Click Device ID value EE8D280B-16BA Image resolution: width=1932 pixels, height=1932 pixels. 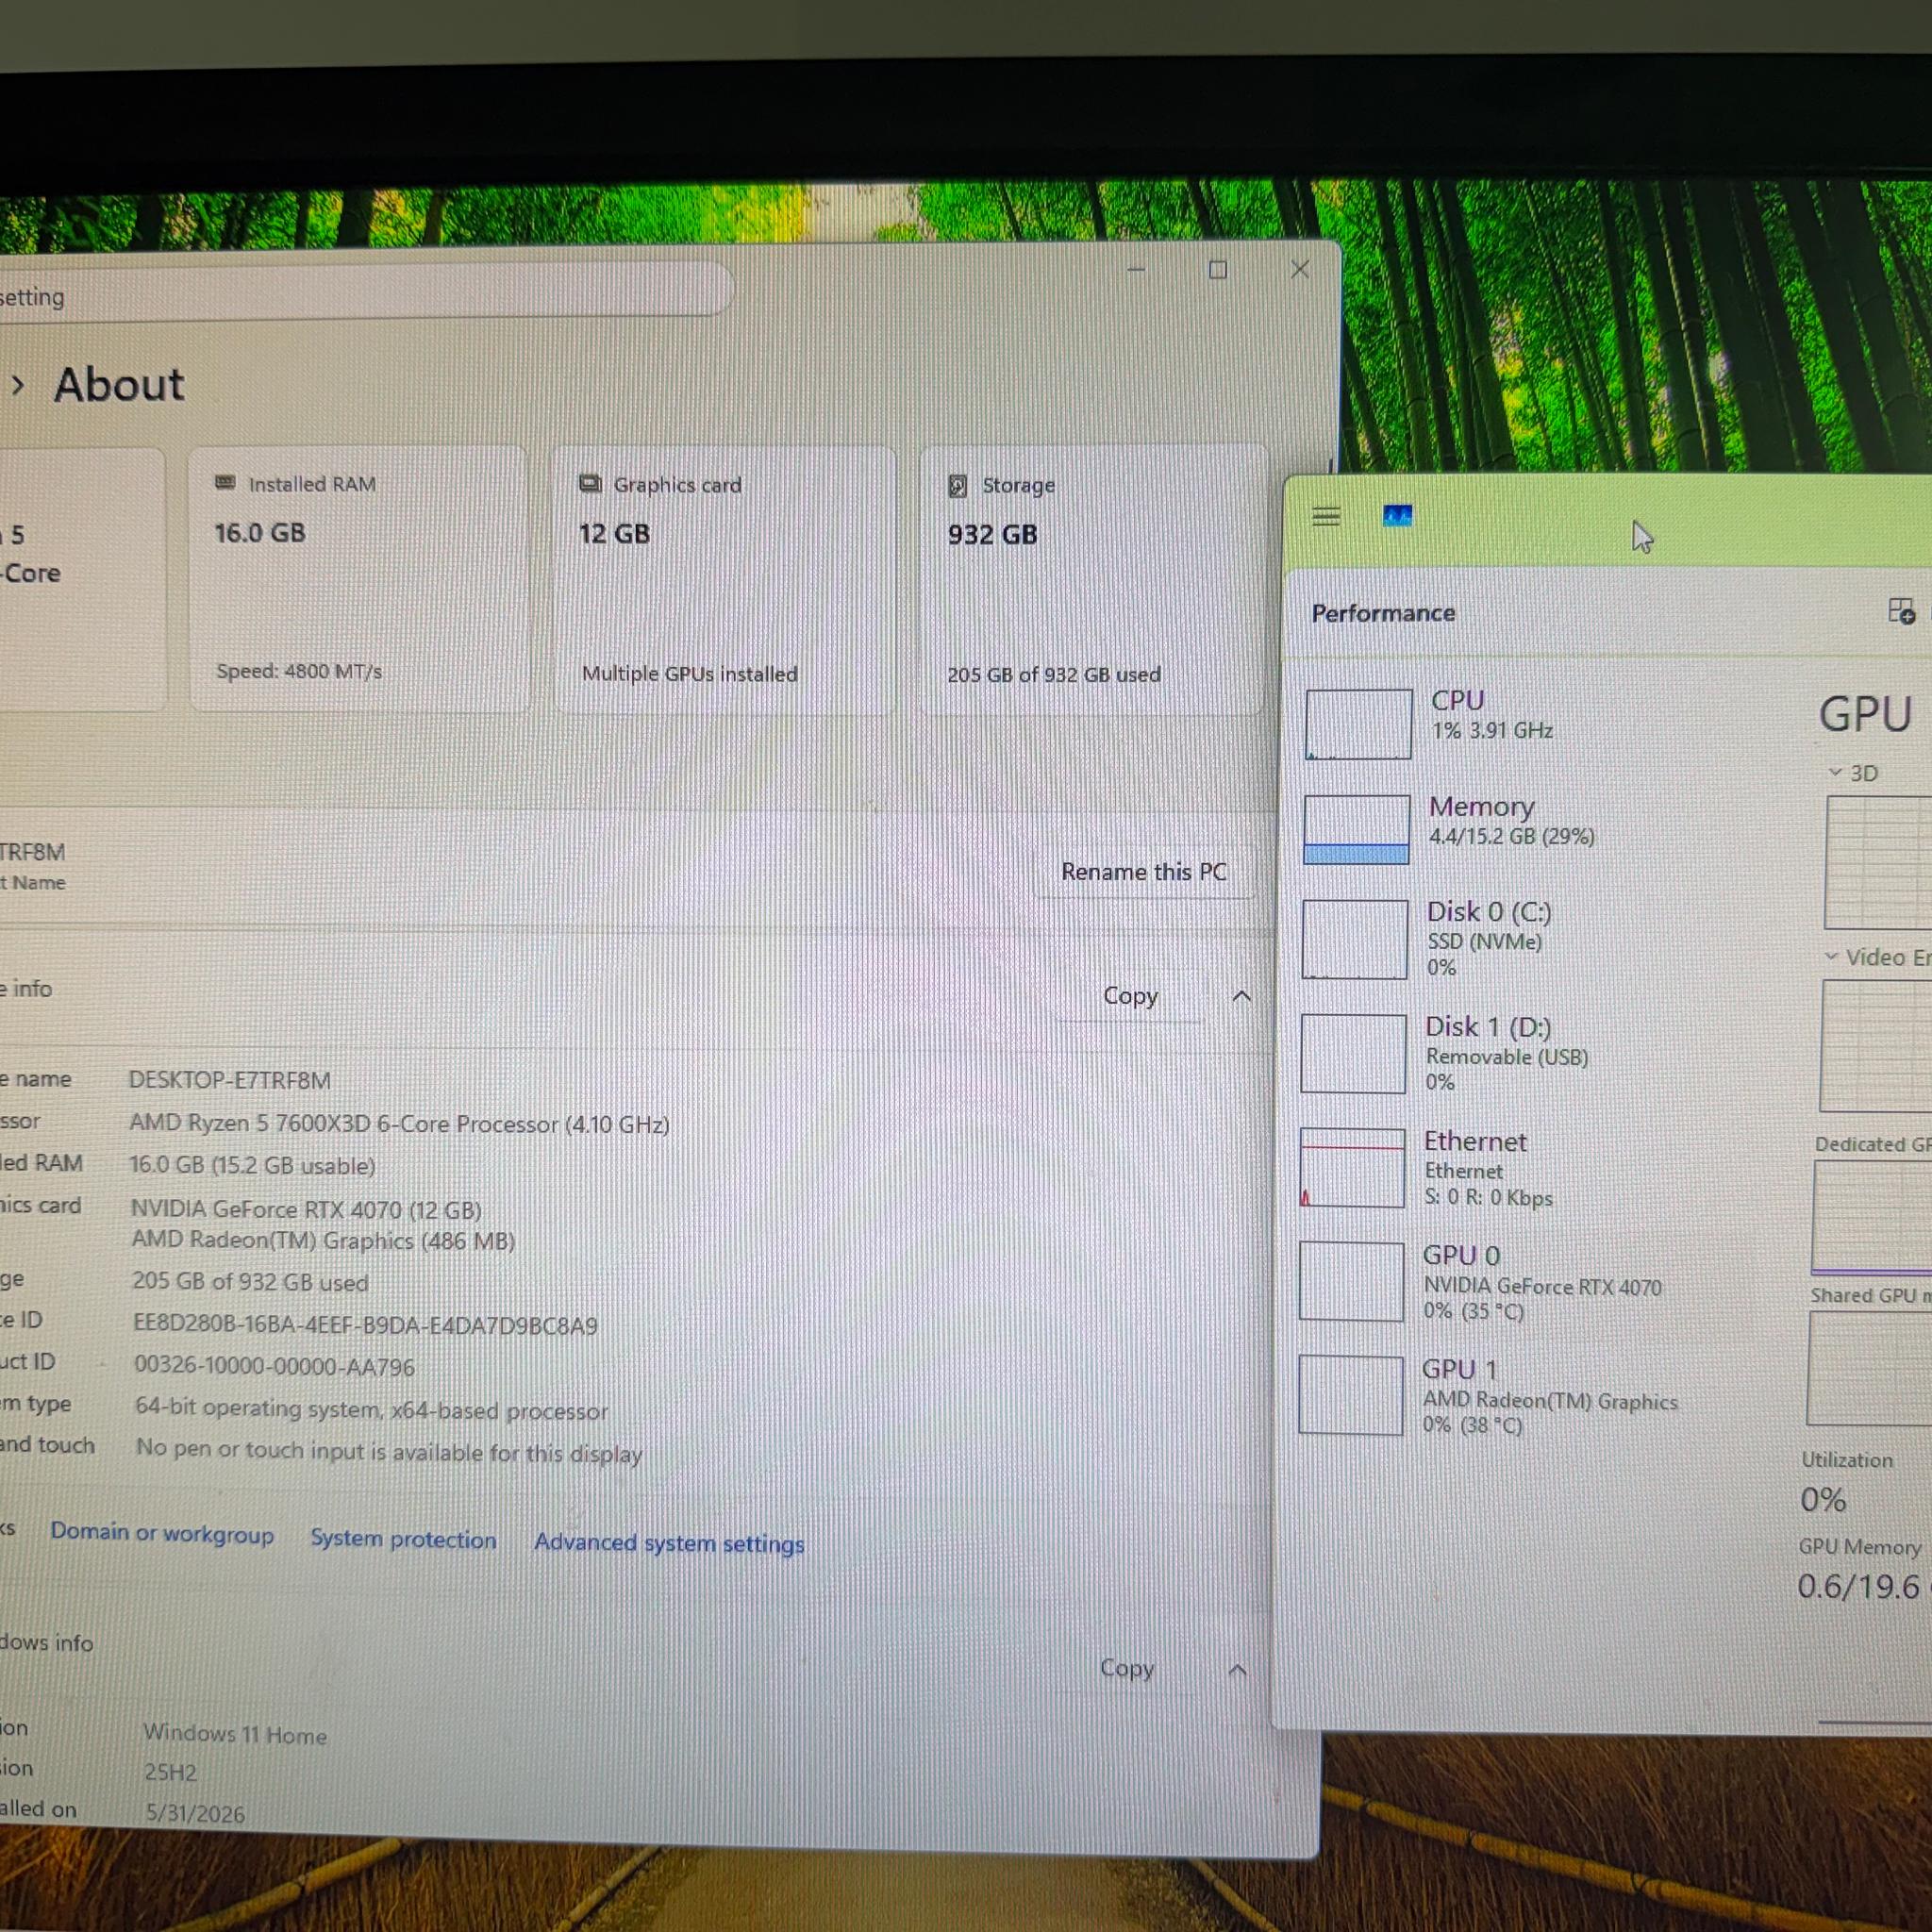pyautogui.click(x=365, y=1326)
